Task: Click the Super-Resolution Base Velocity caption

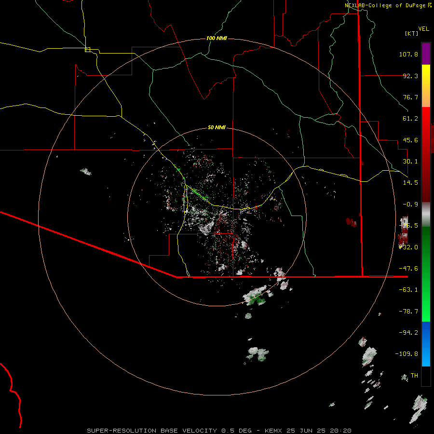Action: [219, 431]
